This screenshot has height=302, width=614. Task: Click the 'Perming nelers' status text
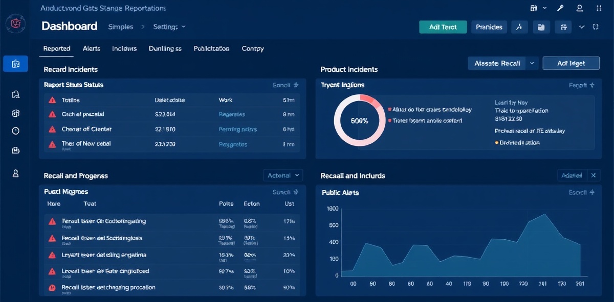(x=238, y=130)
